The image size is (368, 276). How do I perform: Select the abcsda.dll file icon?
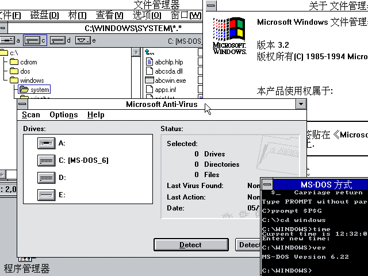(149, 71)
